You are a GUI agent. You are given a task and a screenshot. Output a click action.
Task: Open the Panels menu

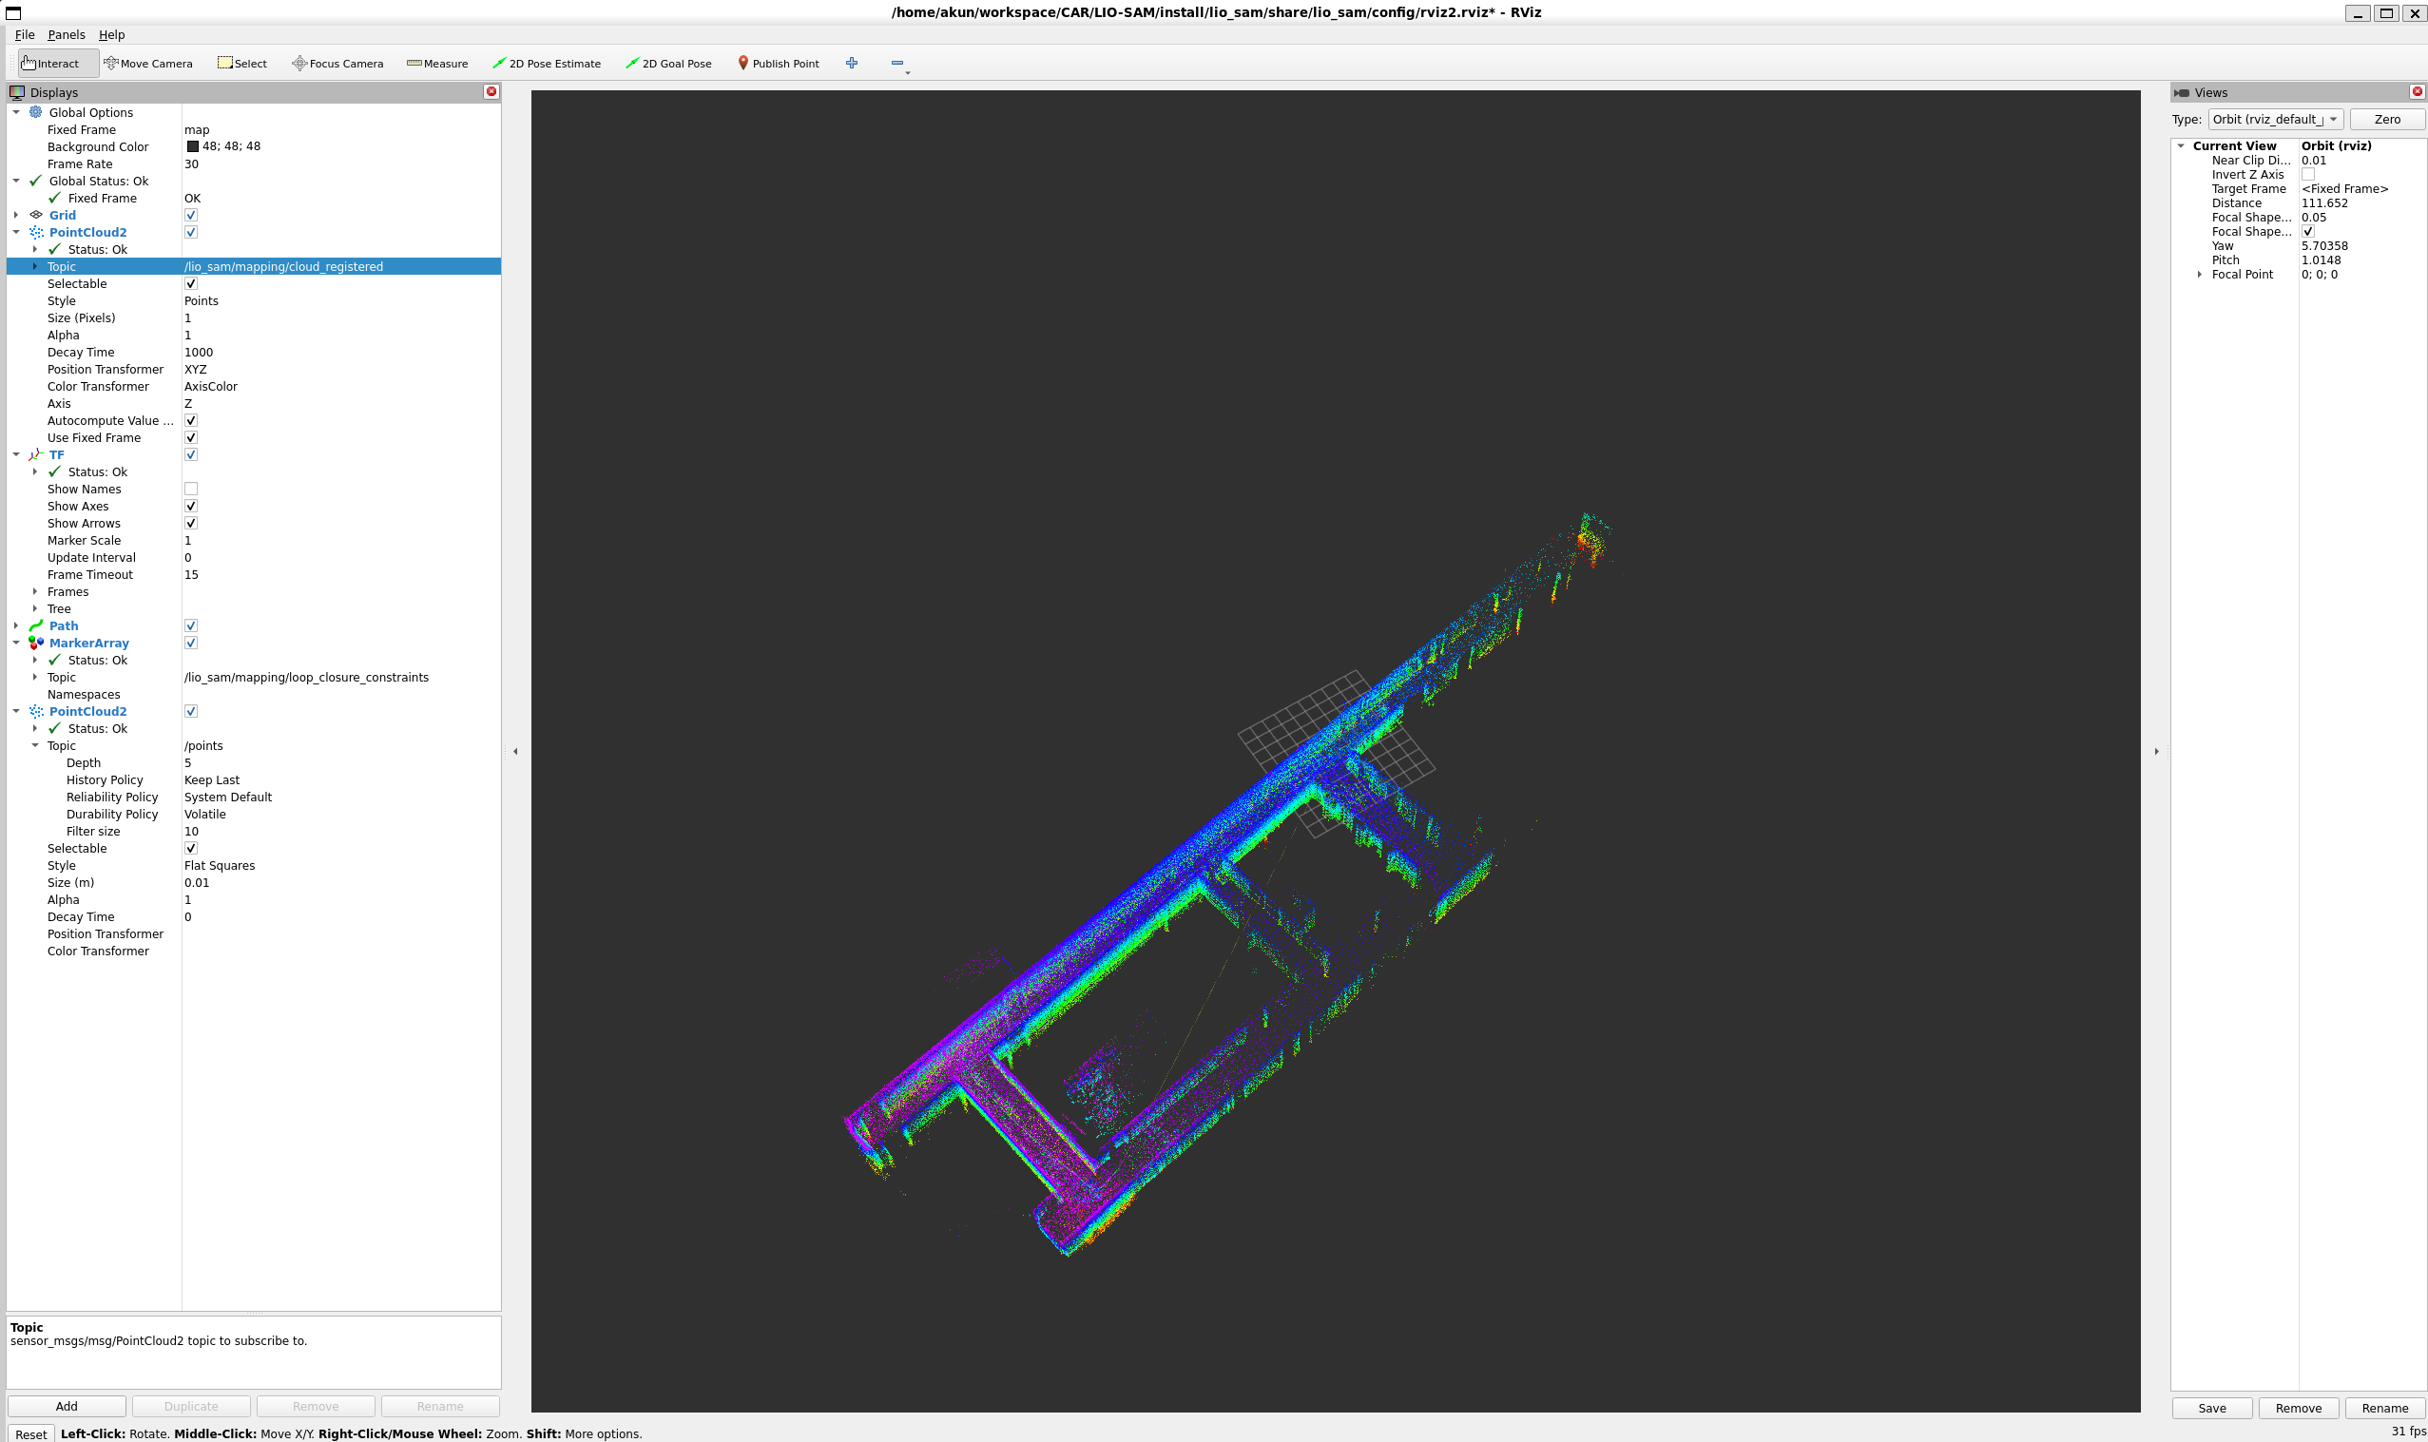(x=66, y=34)
